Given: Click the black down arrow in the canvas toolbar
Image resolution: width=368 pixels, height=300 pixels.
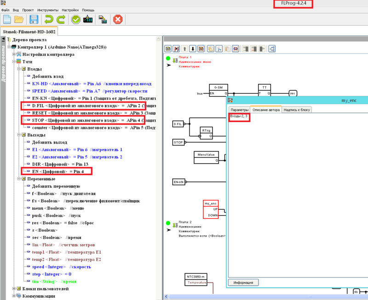Looking at the screenshot, I should tap(193, 48).
